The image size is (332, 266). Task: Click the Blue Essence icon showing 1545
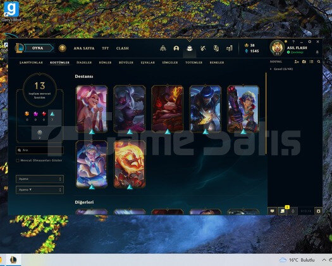[246, 51]
